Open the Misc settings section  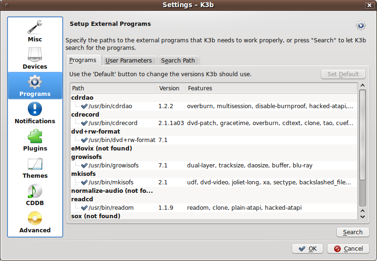pos(35,31)
